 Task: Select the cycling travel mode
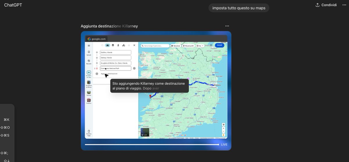tap(124, 45)
